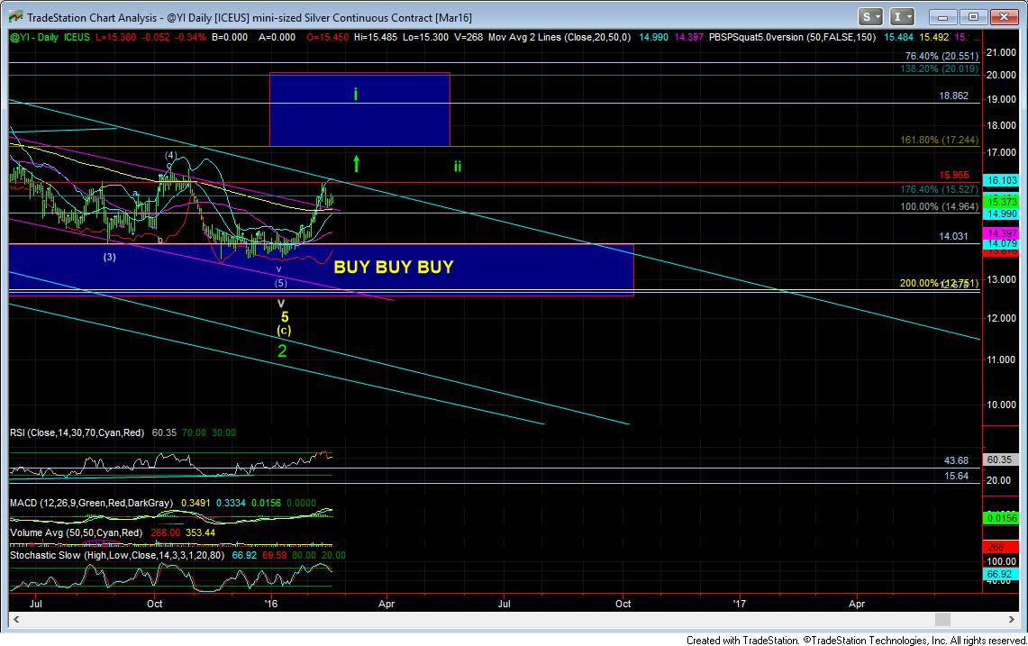Viewport: 1028px width, 646px height.
Task: Click the '18.862' horizontal line label
Action: click(x=953, y=96)
